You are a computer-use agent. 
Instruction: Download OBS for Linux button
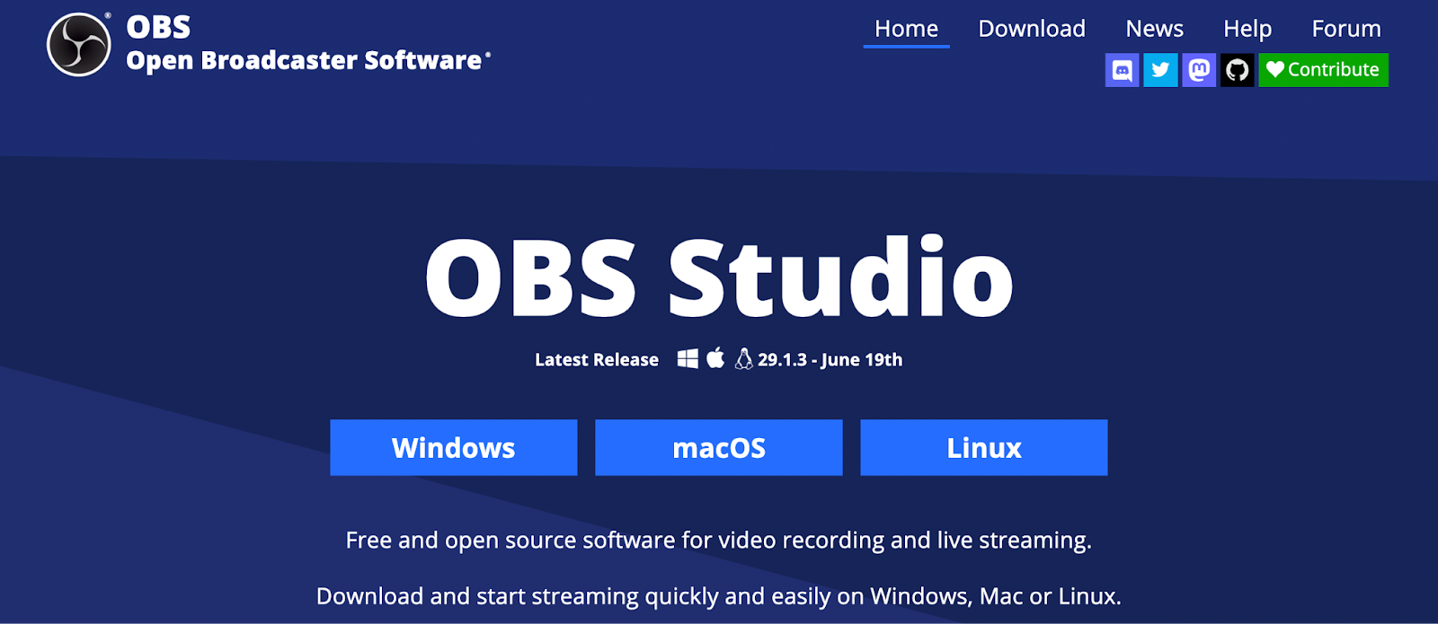984,447
